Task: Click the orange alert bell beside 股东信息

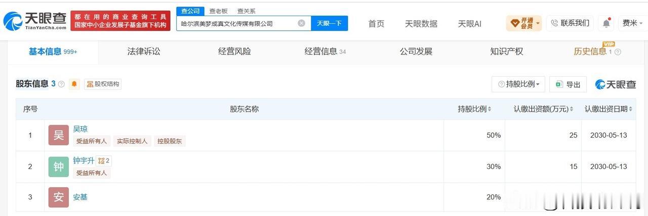Action: coord(74,84)
